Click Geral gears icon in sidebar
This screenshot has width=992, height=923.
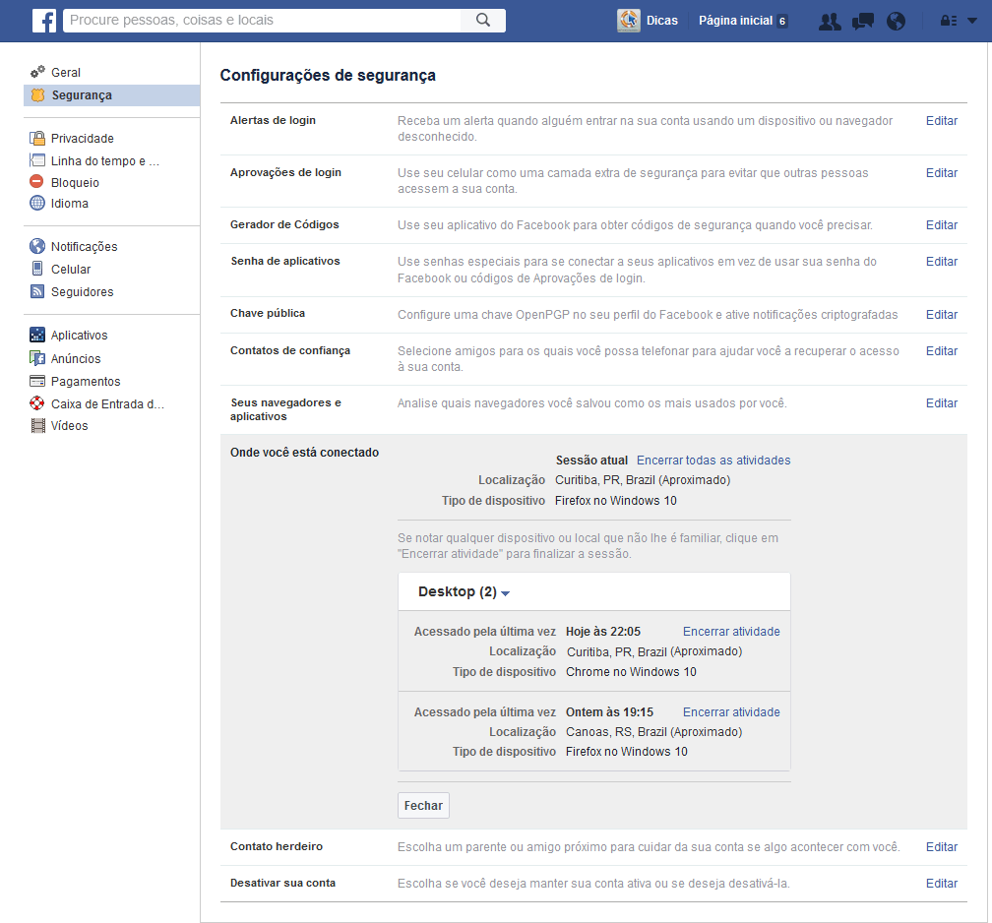tap(38, 72)
